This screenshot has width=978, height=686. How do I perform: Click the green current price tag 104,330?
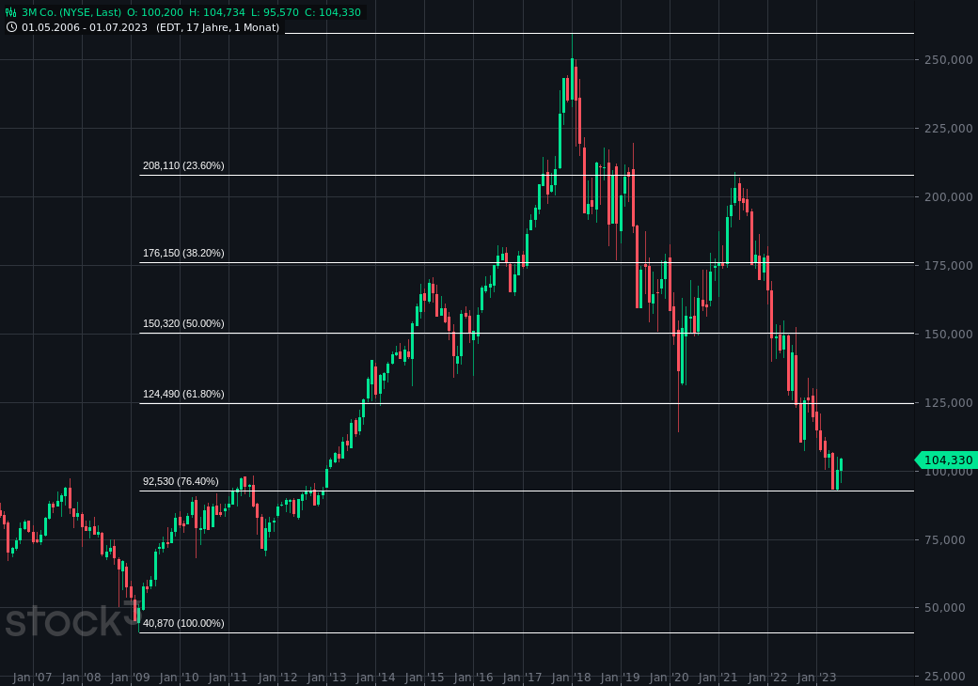(x=946, y=460)
